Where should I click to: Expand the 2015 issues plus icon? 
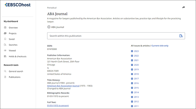click(x=132, y=88)
